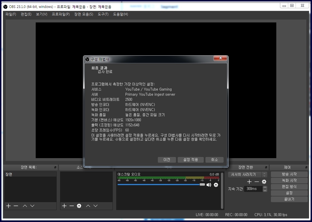Minimize the OBS main window
Screen dimensions: 312x222
coord(284,6)
